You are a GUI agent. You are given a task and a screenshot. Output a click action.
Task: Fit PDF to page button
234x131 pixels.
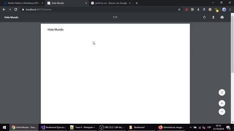(x=222, y=92)
